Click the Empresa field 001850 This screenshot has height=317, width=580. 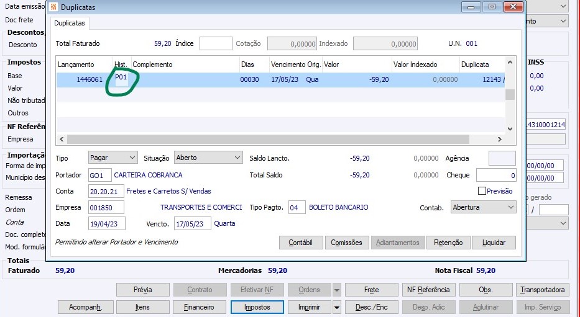tap(106, 207)
